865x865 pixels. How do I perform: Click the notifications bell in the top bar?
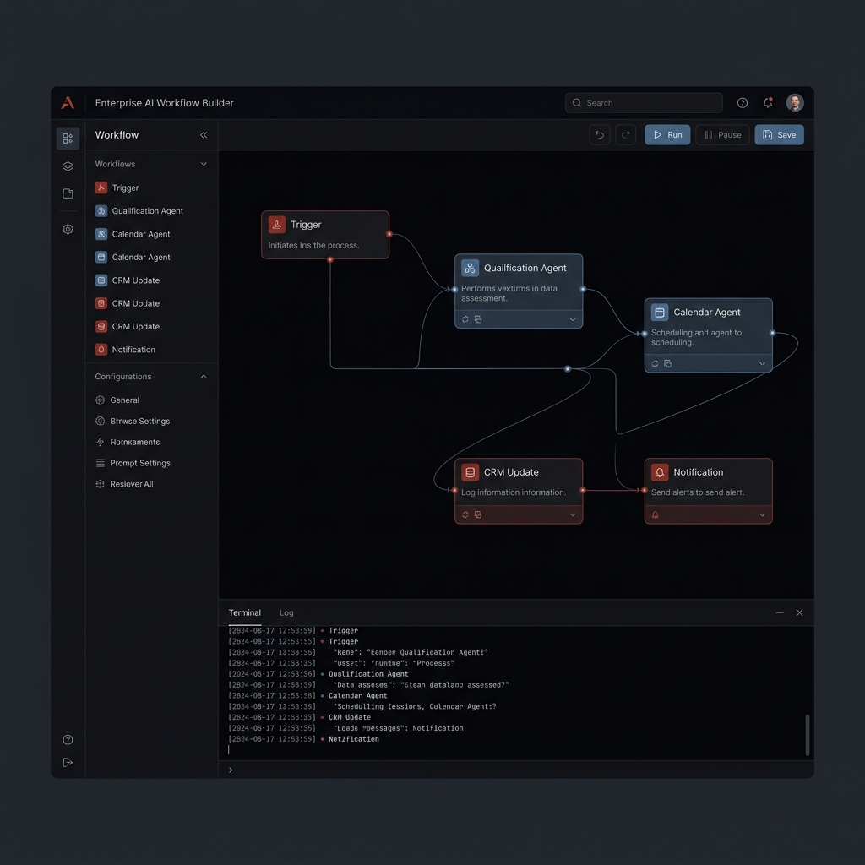click(x=768, y=102)
